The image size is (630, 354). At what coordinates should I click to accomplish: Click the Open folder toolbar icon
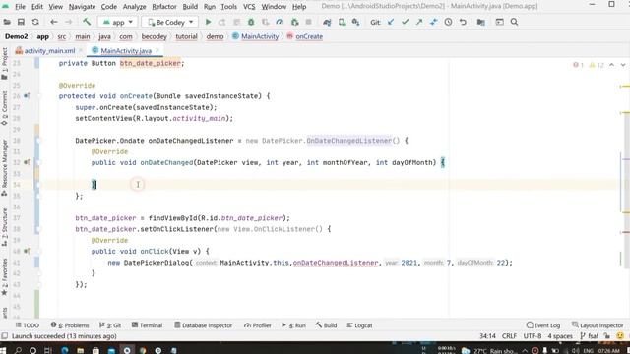7,22
